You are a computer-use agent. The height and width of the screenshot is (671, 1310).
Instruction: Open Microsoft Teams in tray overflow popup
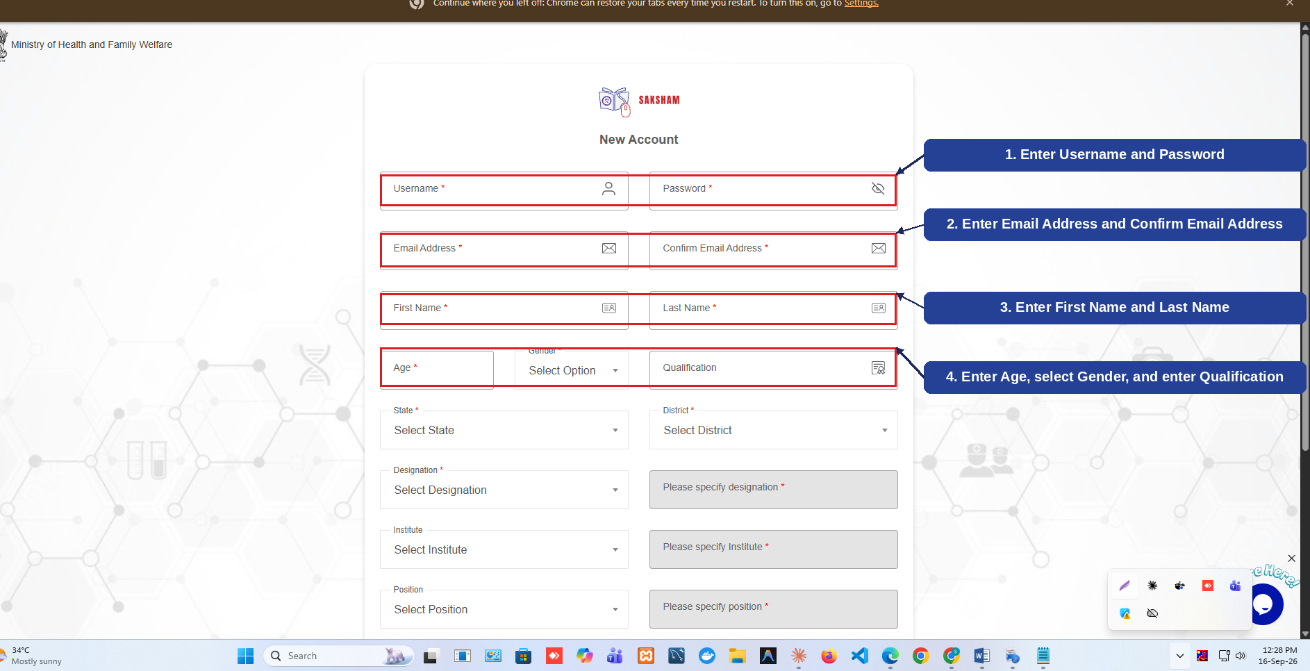pyautogui.click(x=1235, y=586)
